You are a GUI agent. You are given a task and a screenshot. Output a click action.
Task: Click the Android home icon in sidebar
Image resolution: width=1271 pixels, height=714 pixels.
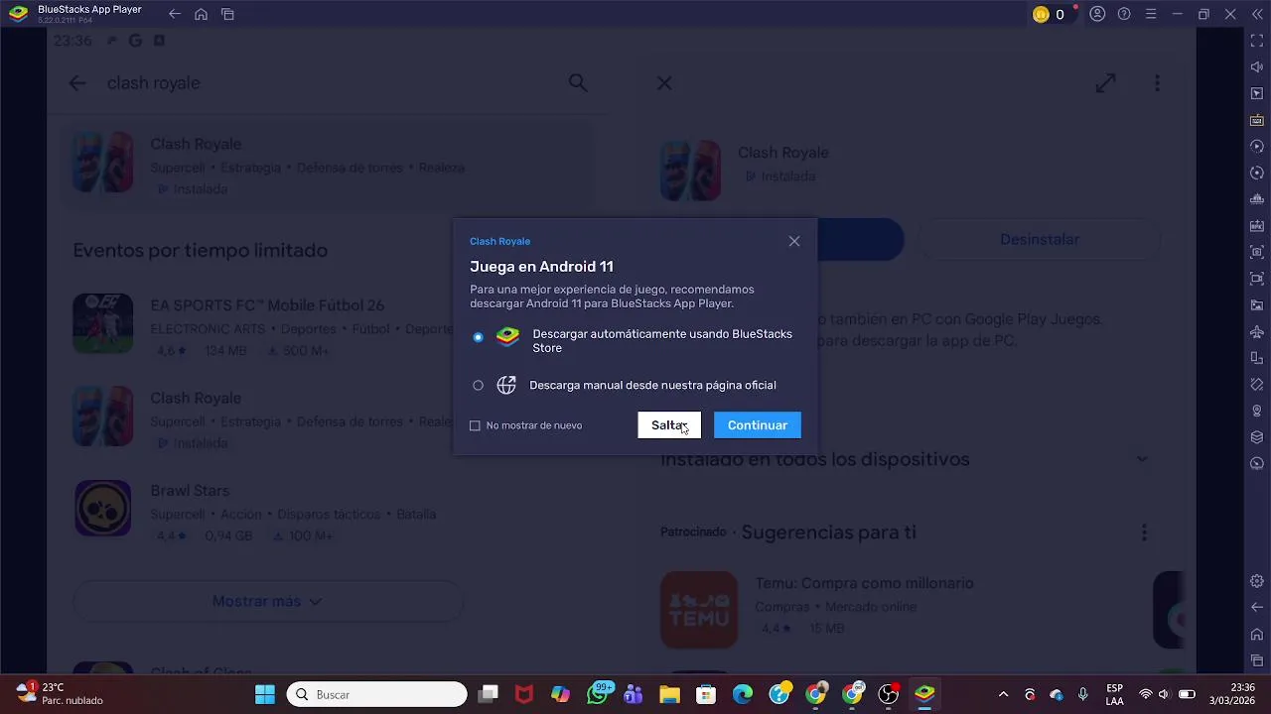pos(1257,634)
